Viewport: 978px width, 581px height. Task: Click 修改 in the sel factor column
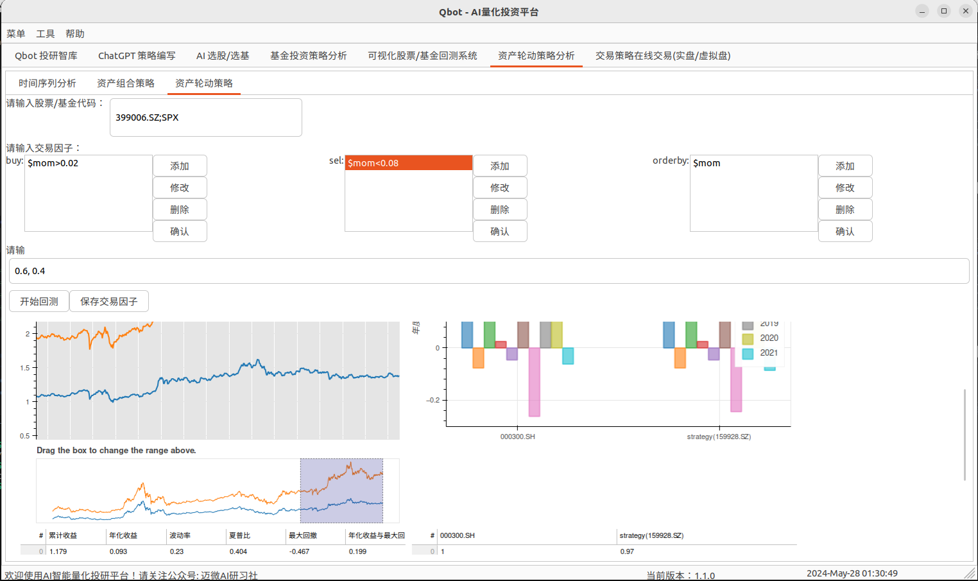coord(500,187)
